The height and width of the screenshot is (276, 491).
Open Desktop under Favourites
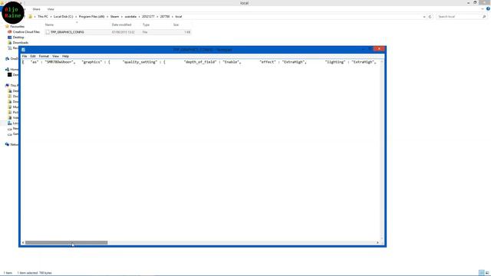pos(18,38)
